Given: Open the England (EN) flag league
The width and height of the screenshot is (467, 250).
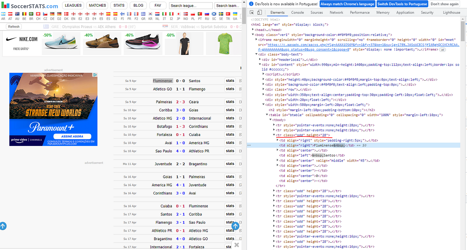Looking at the screenshot, I should click(73, 14).
